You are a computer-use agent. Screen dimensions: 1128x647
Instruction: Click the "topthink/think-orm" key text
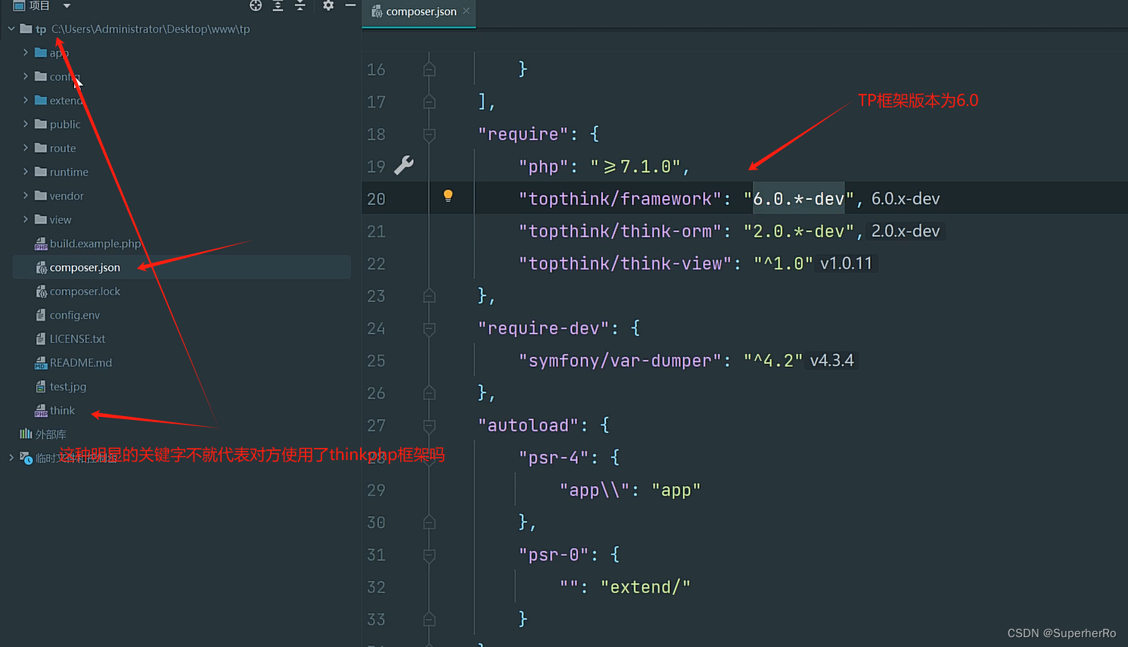tap(620, 232)
